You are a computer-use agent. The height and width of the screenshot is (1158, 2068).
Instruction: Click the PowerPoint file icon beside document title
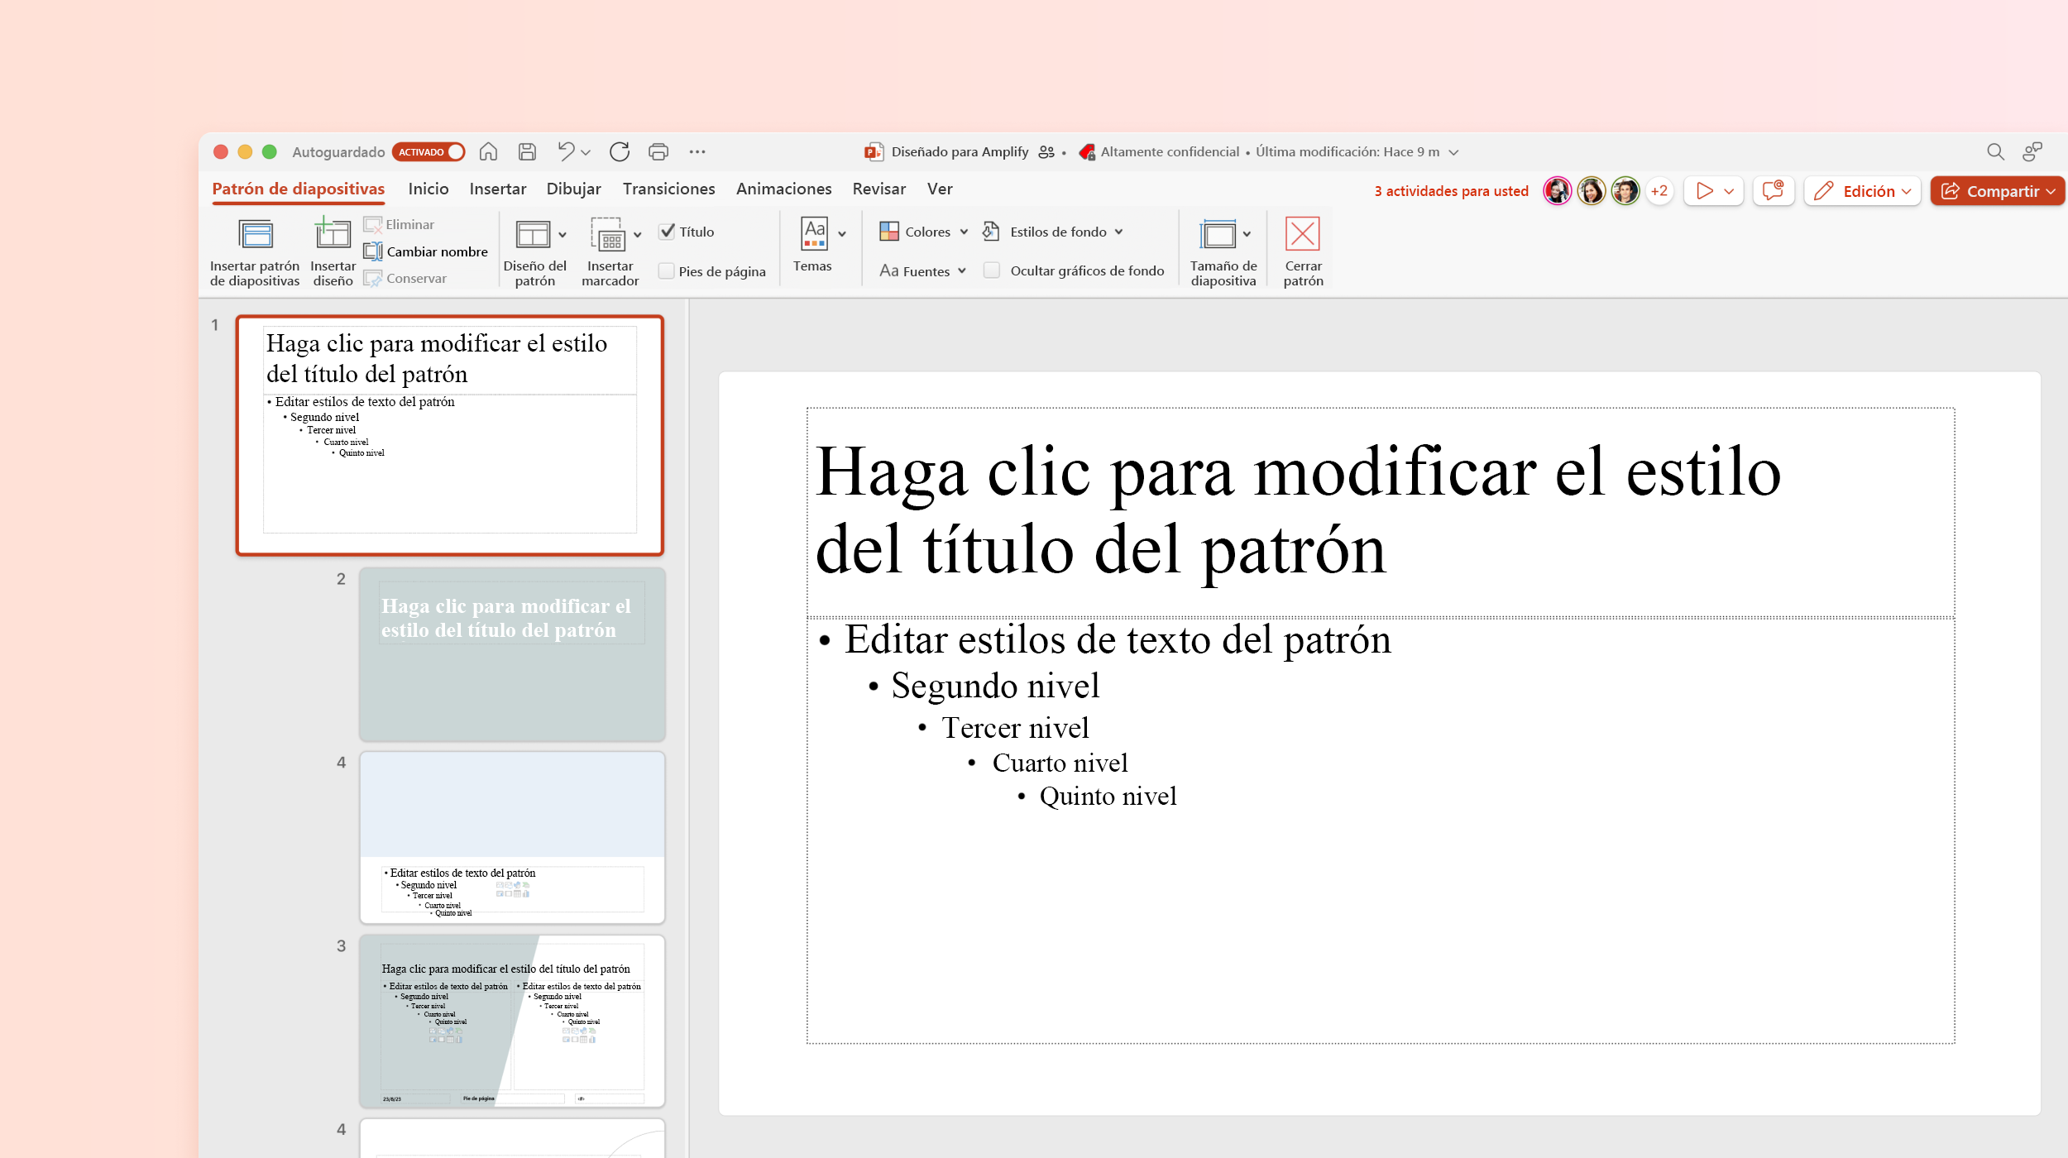874,151
